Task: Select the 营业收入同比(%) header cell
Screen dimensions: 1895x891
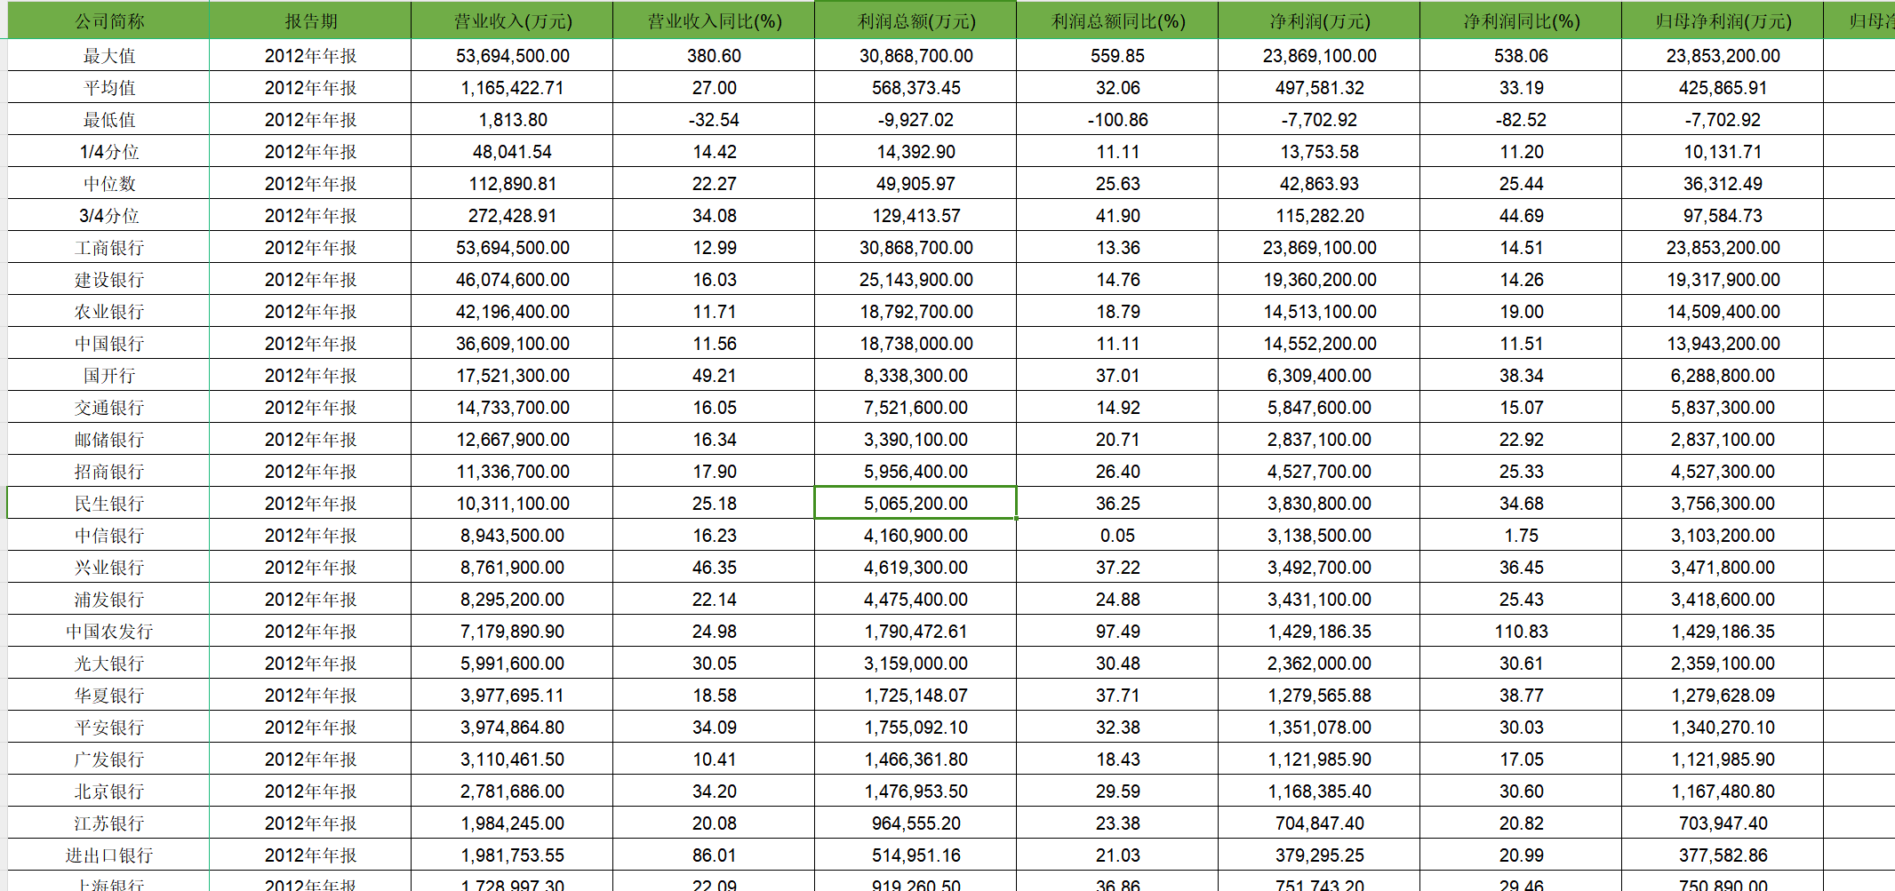Action: coord(714,20)
